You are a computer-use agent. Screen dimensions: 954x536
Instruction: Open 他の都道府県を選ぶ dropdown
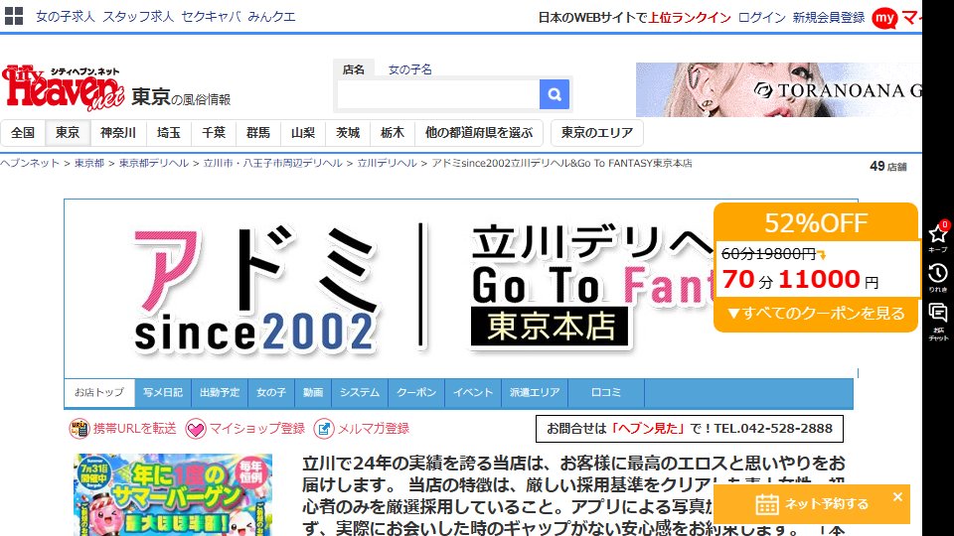pos(479,132)
